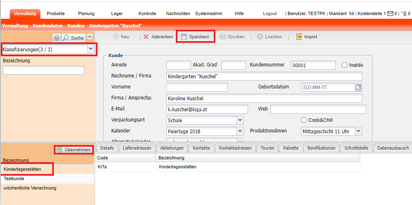
Task: Open the Klassifizierungen dropdown
Action: (91, 49)
